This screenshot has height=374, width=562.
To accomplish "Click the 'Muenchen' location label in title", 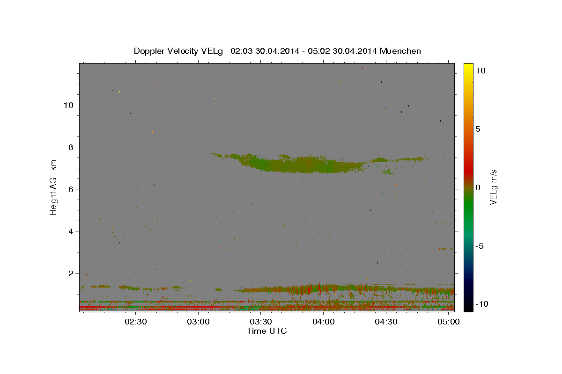I will click(401, 51).
